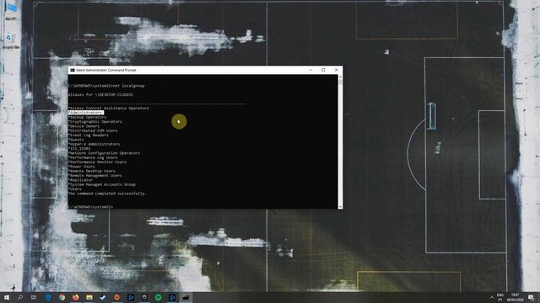
Task: Click the 'net localgroup' command line
Action: pyautogui.click(x=106, y=86)
